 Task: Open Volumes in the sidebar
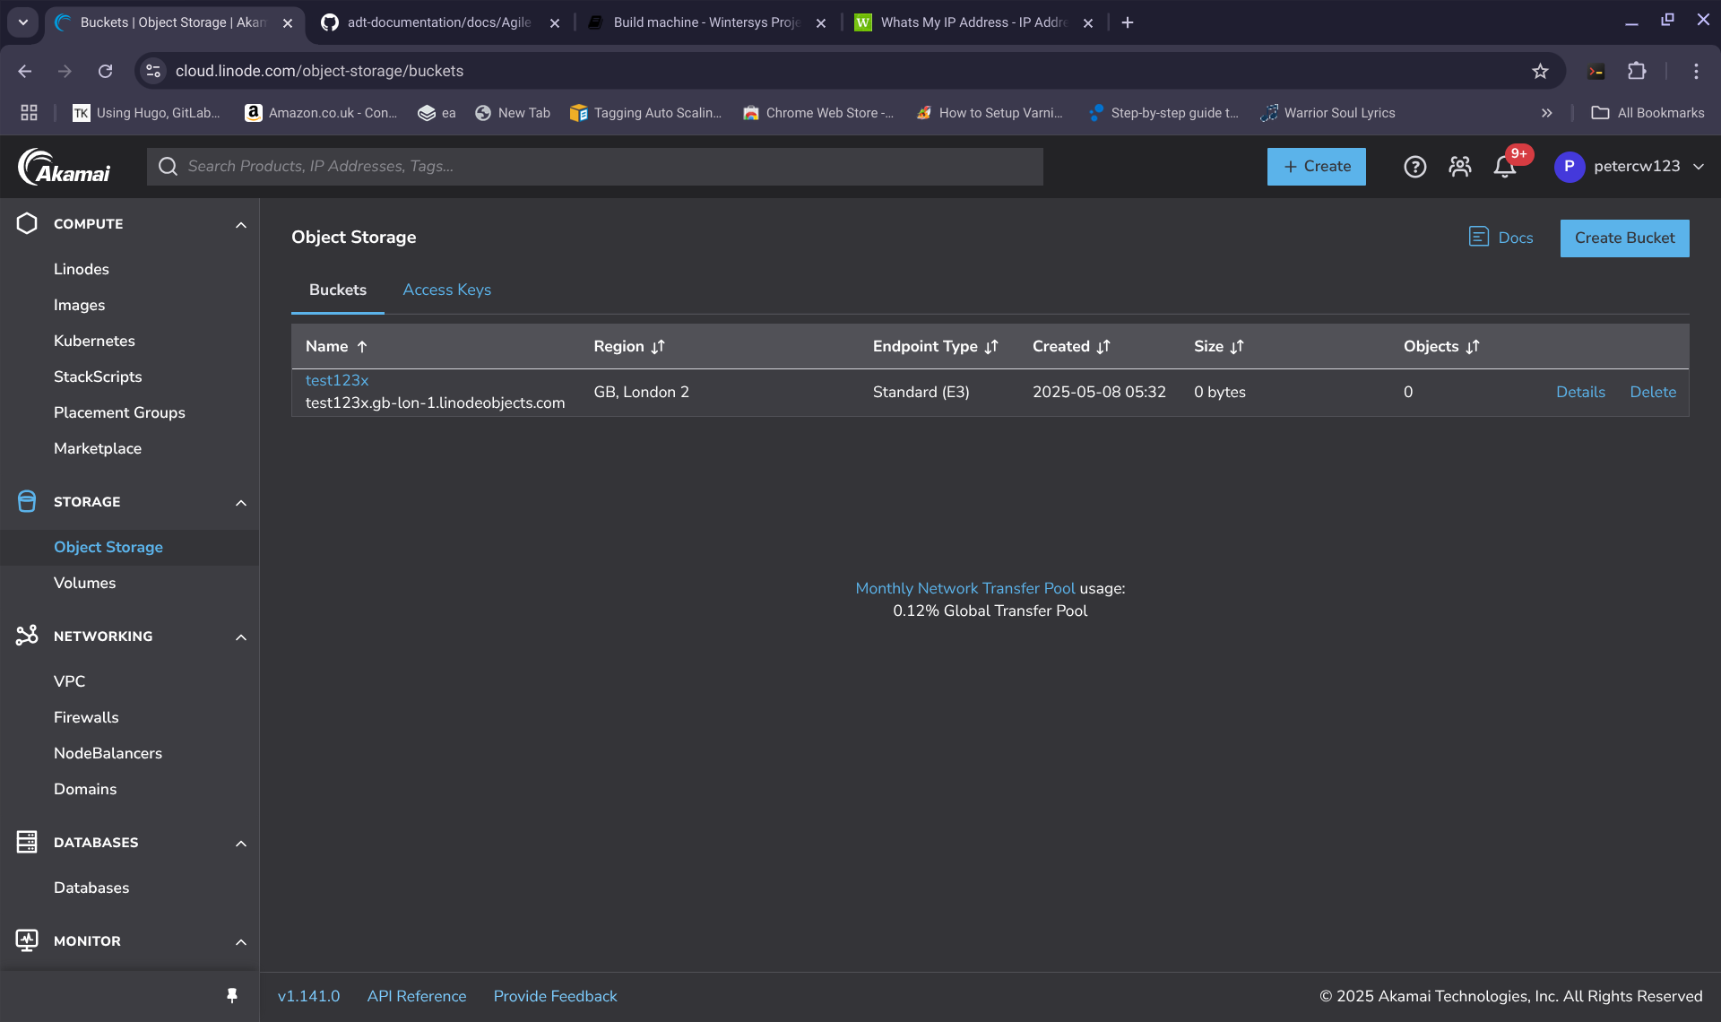tap(84, 583)
